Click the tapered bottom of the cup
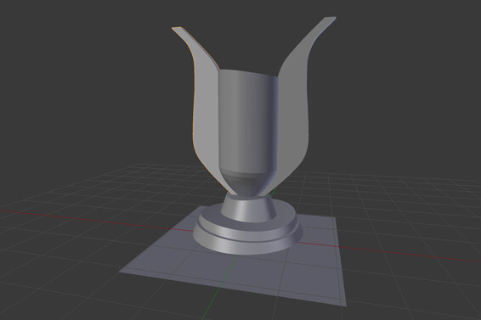The width and height of the screenshot is (481, 320). pyautogui.click(x=248, y=182)
